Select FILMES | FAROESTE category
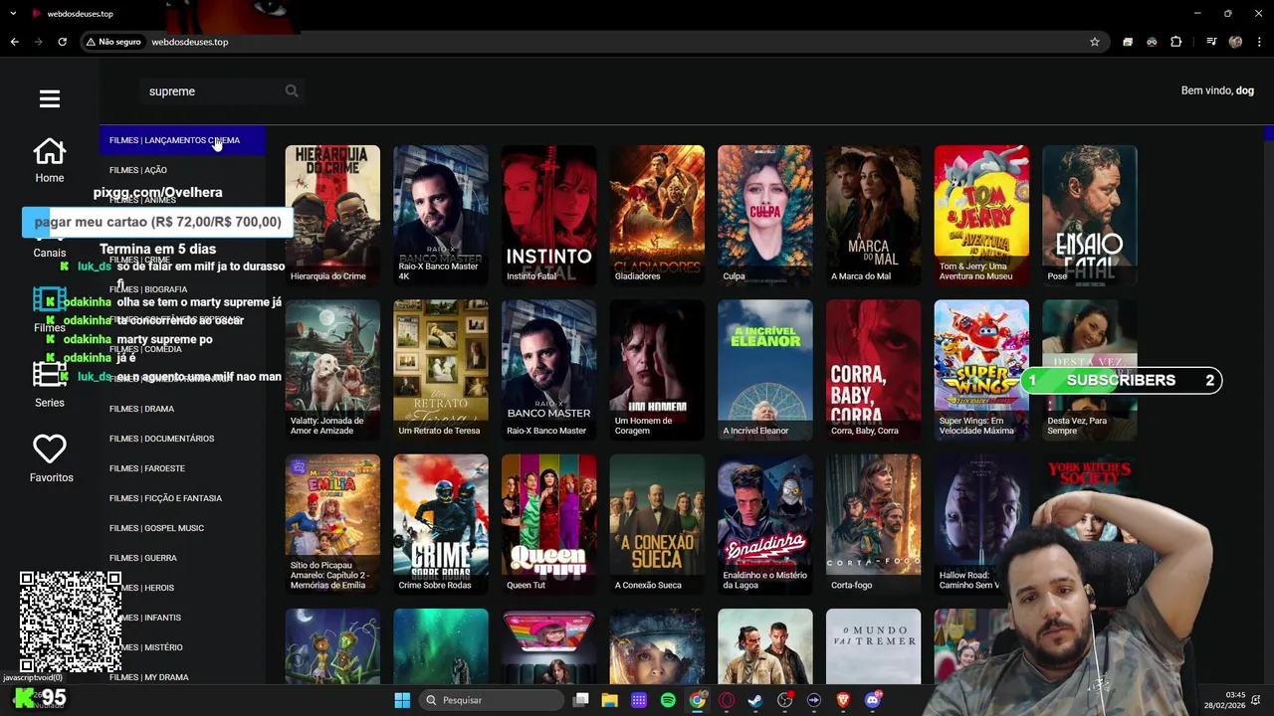 click(183, 468)
